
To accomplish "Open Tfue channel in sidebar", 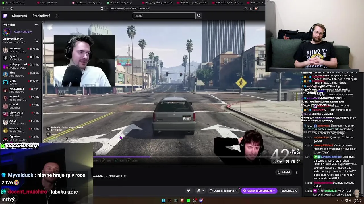I will click(21, 74).
